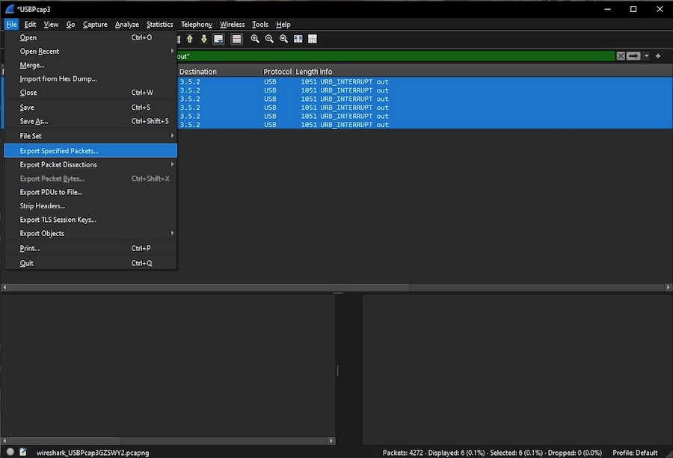Maximize the USBPcap3 window

click(633, 9)
